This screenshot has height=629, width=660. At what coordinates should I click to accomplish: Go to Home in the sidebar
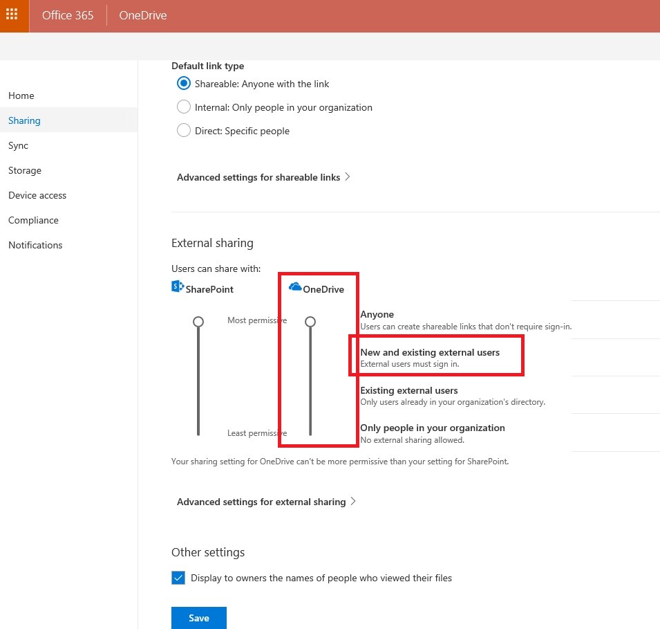coord(21,95)
